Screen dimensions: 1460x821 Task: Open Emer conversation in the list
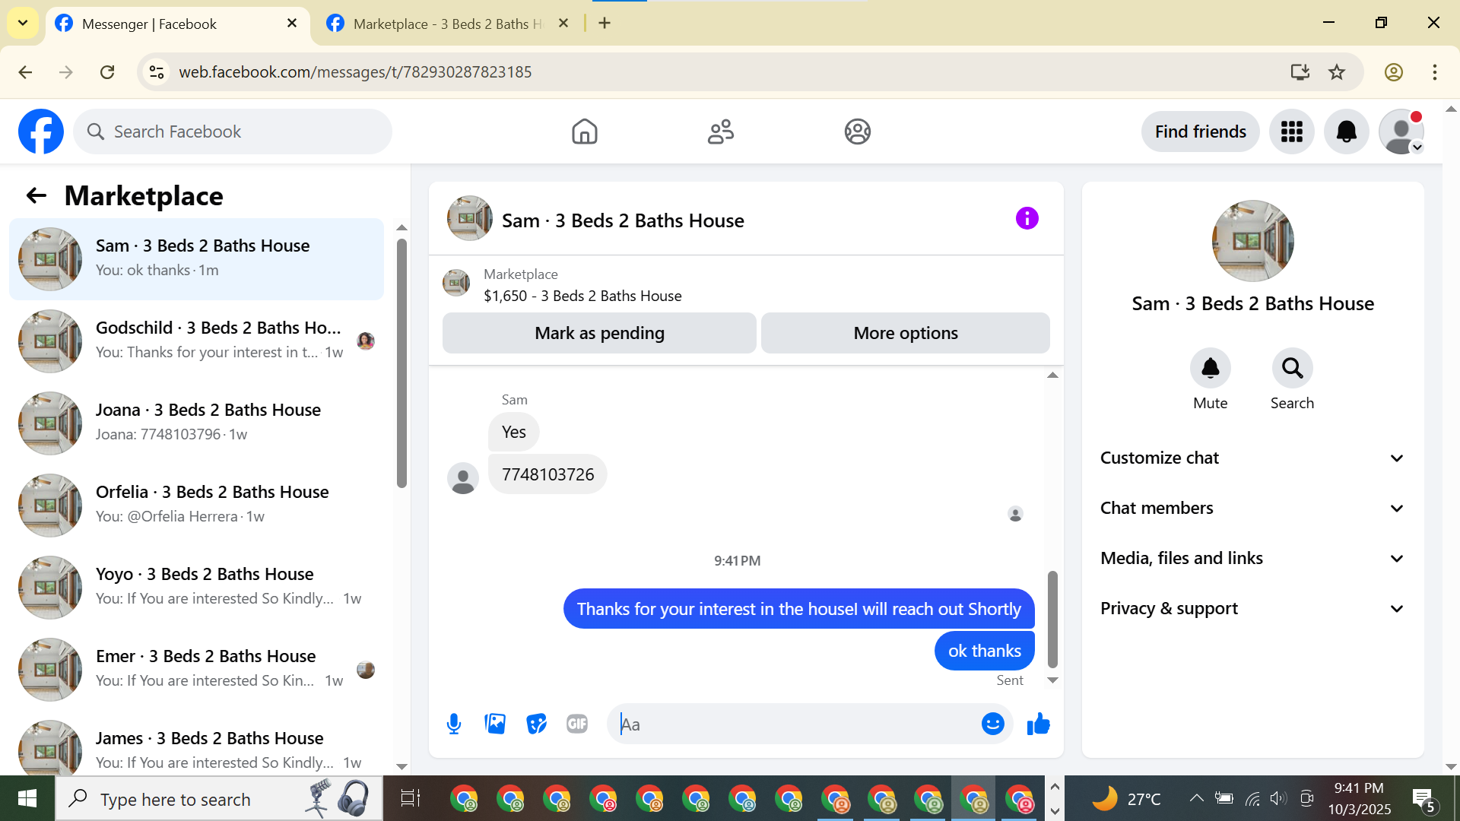pyautogui.click(x=196, y=670)
